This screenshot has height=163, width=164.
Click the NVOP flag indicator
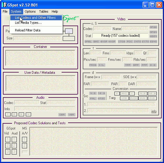pyautogui.click(x=112, y=42)
